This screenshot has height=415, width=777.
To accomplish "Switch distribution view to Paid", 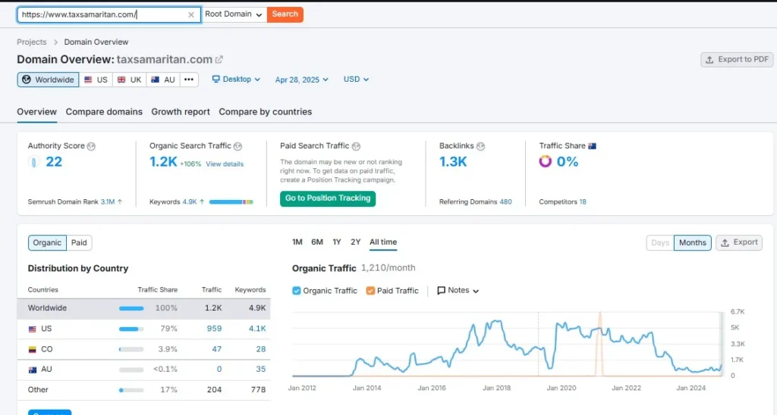I will click(x=79, y=242).
